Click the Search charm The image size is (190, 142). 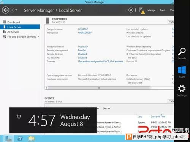pyautogui.click(x=182, y=54)
